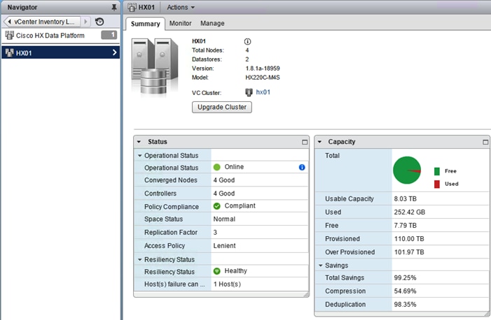Click the Healthy resiliency heart icon
The image size is (491, 320).
tap(216, 271)
